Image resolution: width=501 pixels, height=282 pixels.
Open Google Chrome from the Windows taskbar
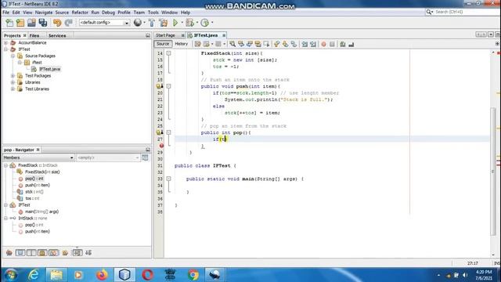click(193, 275)
